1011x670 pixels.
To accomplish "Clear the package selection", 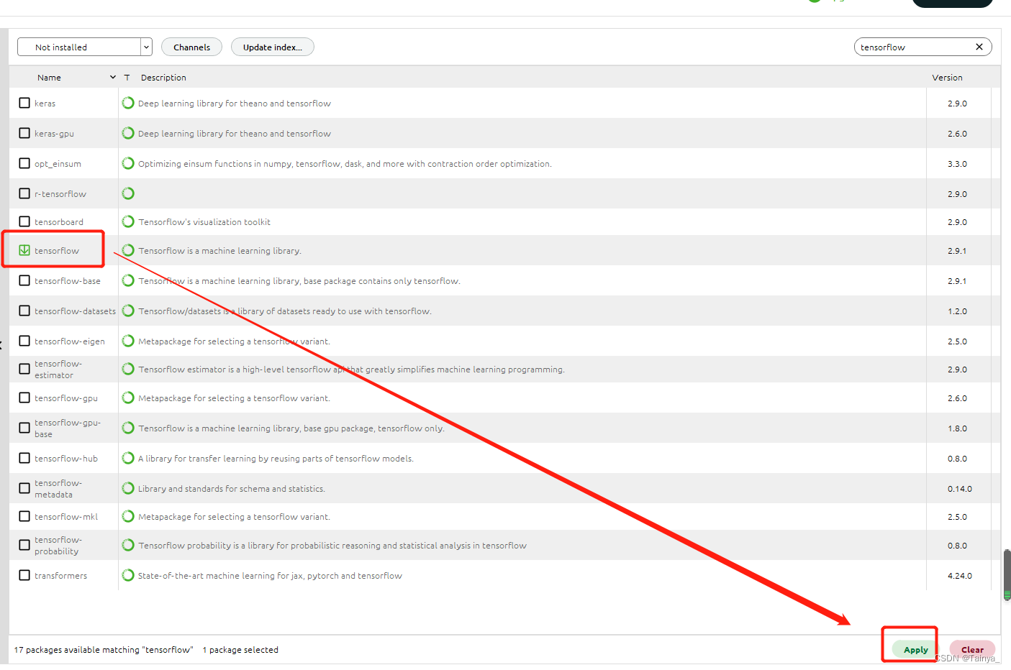I will point(972,649).
